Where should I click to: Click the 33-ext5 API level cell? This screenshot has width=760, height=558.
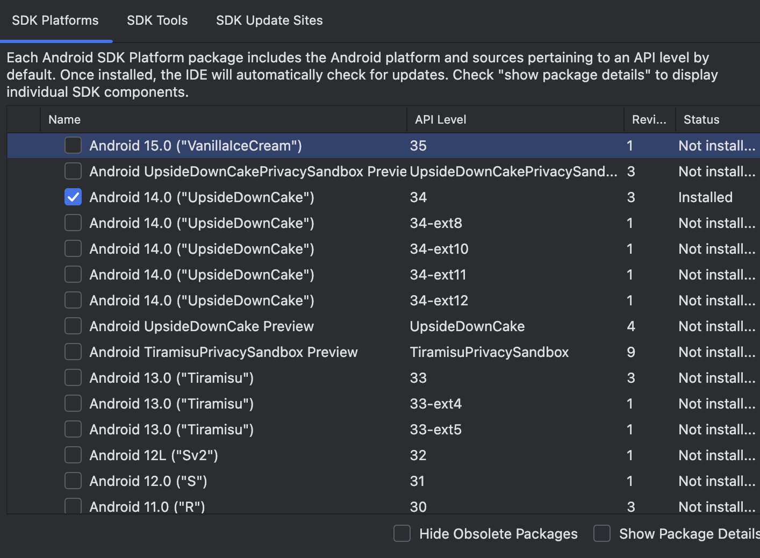click(x=436, y=430)
